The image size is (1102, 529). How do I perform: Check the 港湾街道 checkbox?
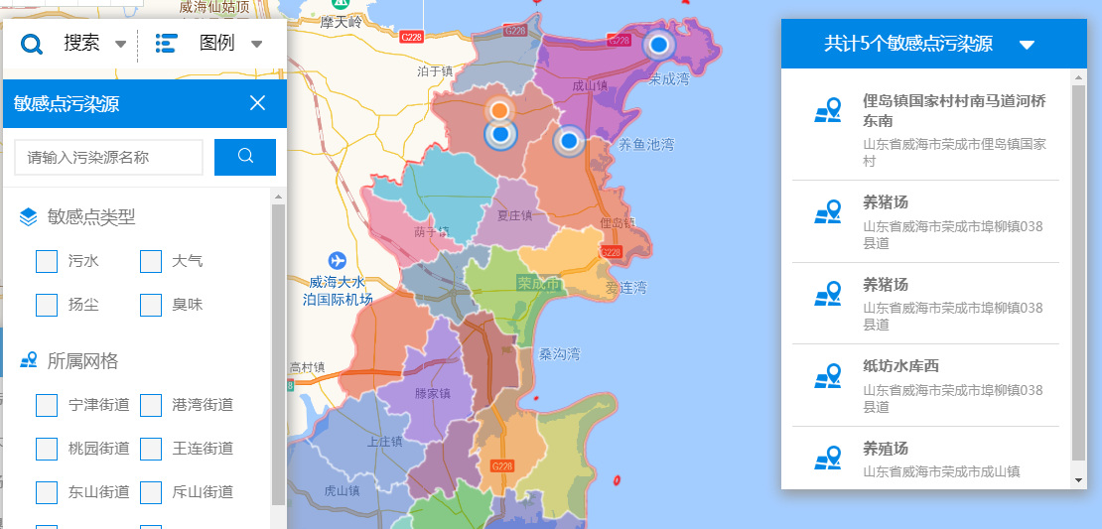point(151,405)
